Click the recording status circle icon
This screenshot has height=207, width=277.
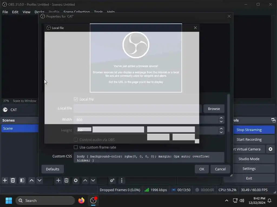point(197,190)
